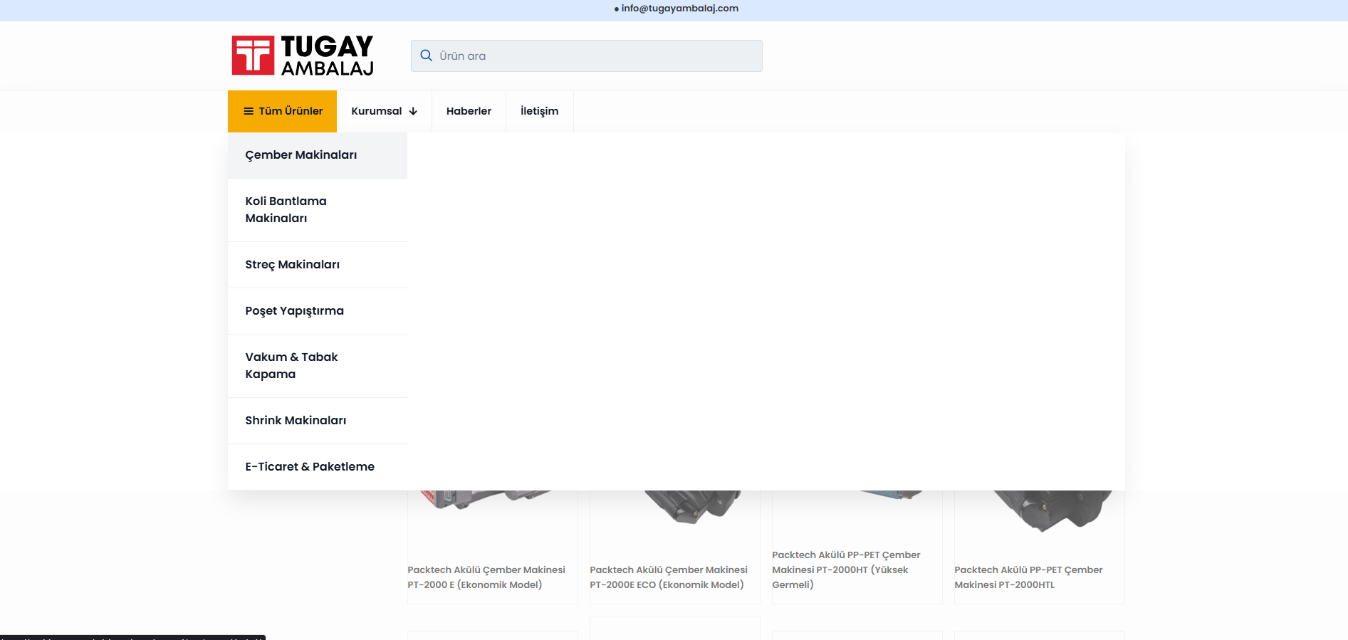
Task: Open E-Ticaret & Paketleme category
Action: coord(310,467)
